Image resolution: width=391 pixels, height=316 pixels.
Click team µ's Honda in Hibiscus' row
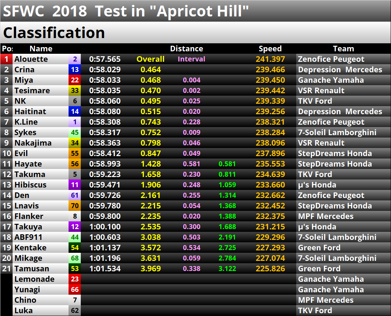pos(317,185)
